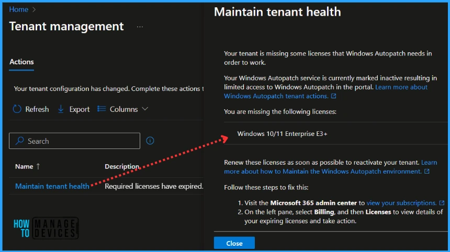
Task: Click the Close button in the flyout pane
Action: (234, 243)
